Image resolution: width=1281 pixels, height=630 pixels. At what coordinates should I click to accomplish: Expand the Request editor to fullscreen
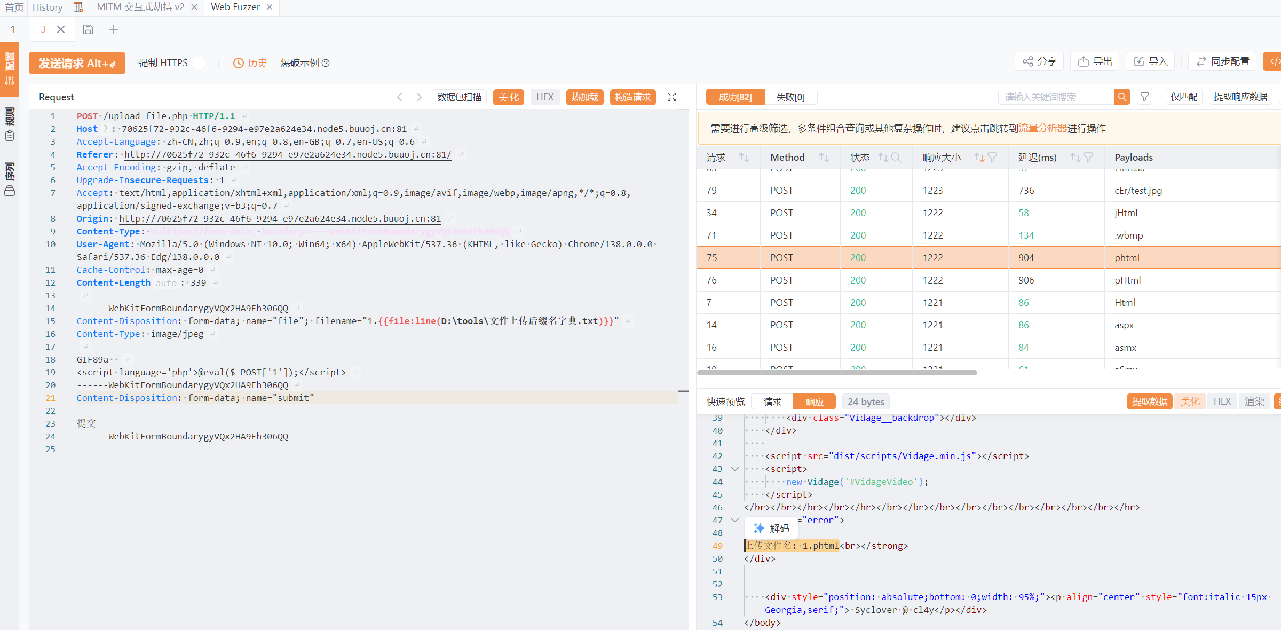click(671, 97)
